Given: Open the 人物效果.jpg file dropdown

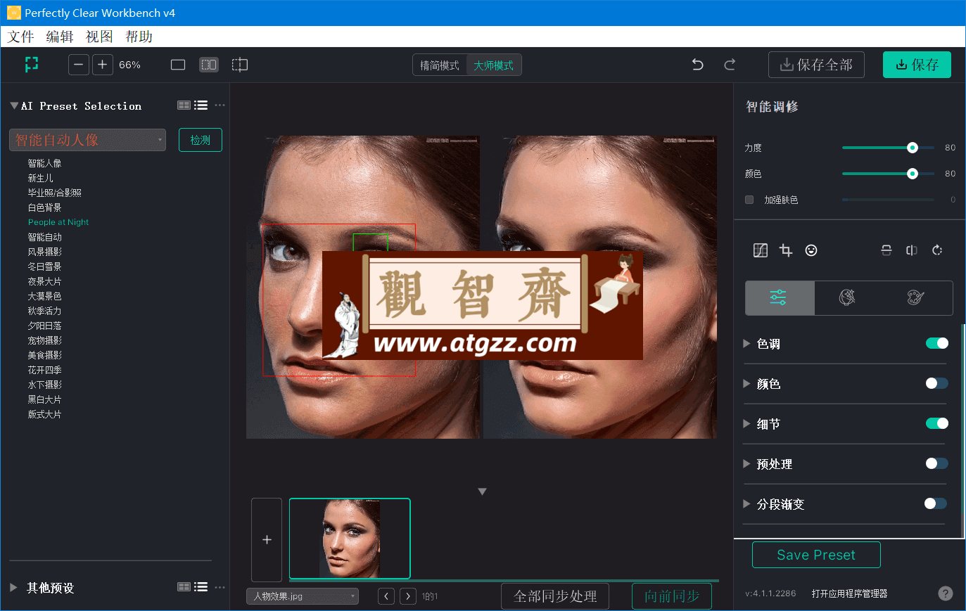Looking at the screenshot, I should (x=303, y=596).
